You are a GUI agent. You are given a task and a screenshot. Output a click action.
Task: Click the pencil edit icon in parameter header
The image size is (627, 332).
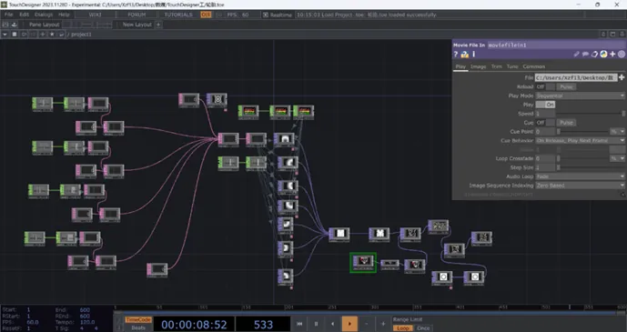[576, 54]
